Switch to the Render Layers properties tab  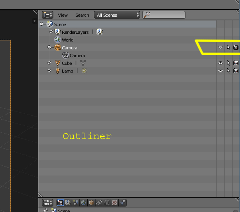point(68,203)
